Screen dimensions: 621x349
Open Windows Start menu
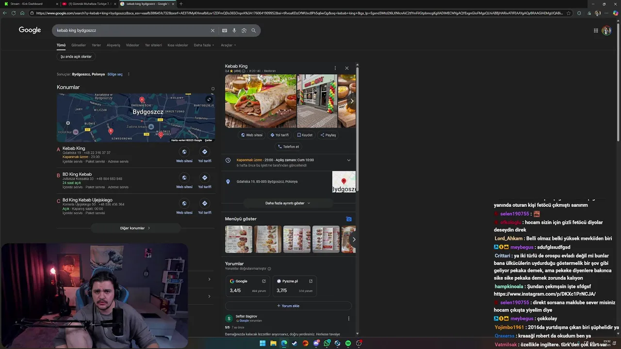tap(262, 343)
